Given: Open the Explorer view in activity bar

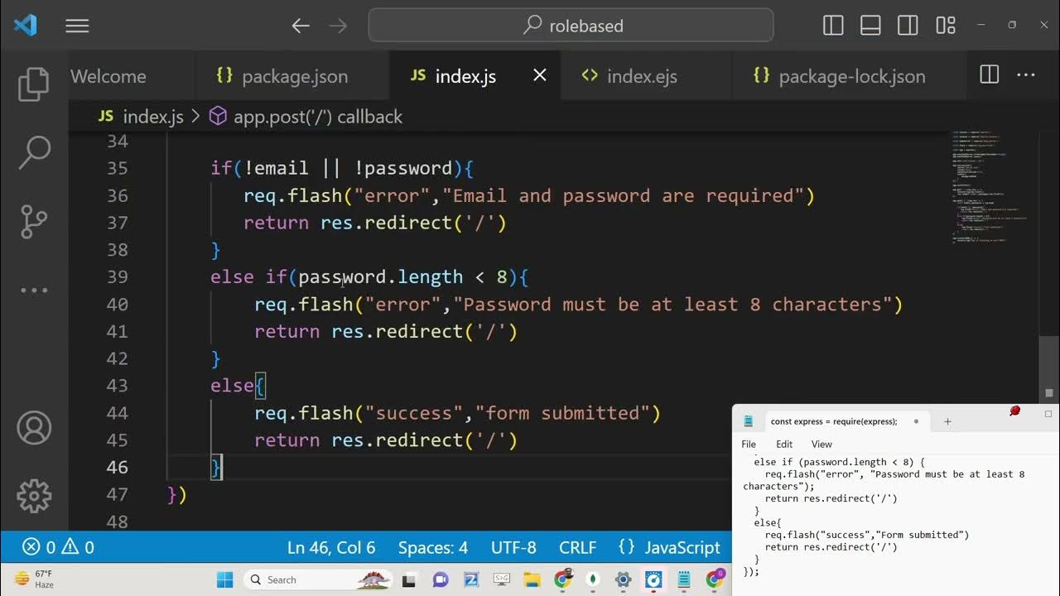Looking at the screenshot, I should 34,84.
